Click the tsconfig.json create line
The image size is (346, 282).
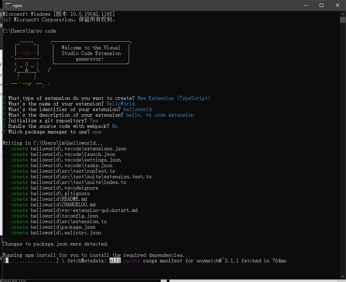[55, 216]
